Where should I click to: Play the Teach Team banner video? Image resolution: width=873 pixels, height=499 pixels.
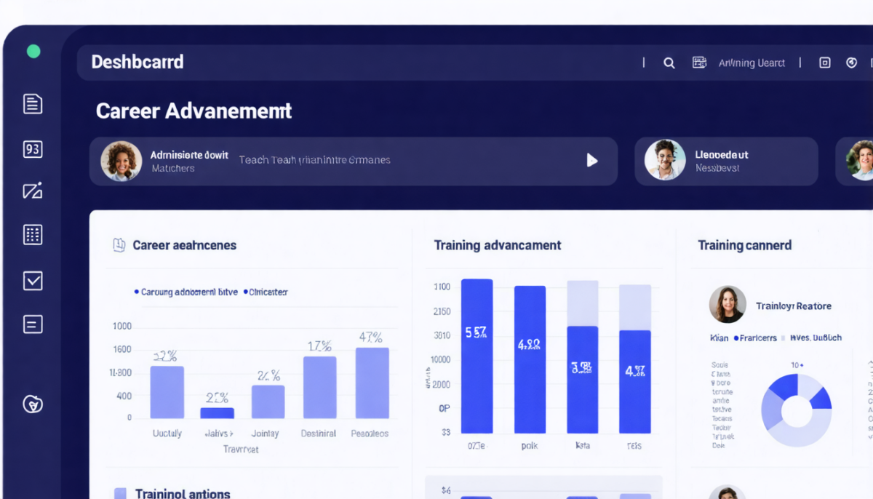coord(592,160)
